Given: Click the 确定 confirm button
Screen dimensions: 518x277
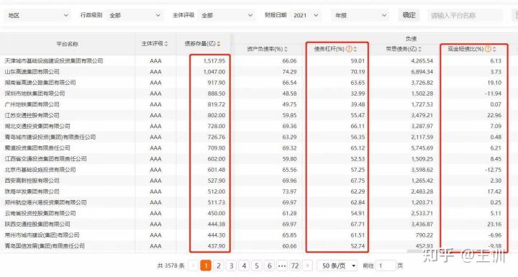Looking at the screenshot, I should point(409,15).
